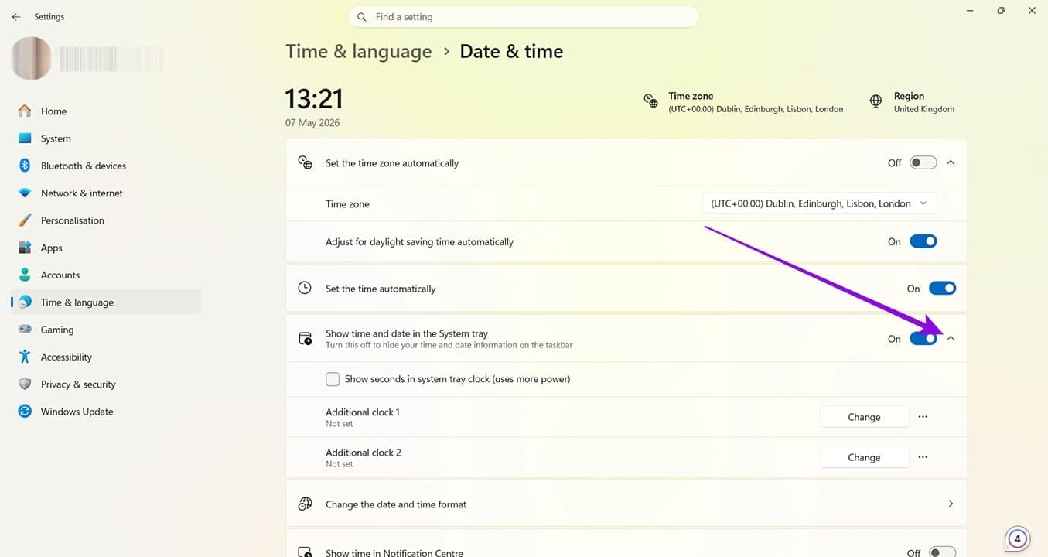Close the Settings window
This screenshot has width=1048, height=557.
pyautogui.click(x=1032, y=11)
